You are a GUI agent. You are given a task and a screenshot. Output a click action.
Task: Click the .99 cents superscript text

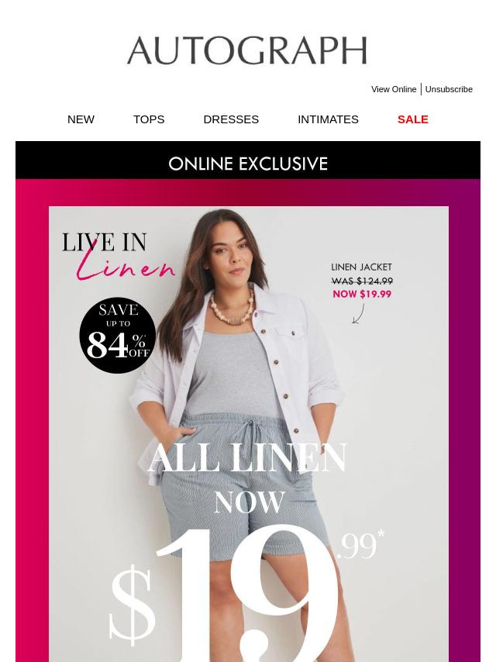tap(360, 545)
